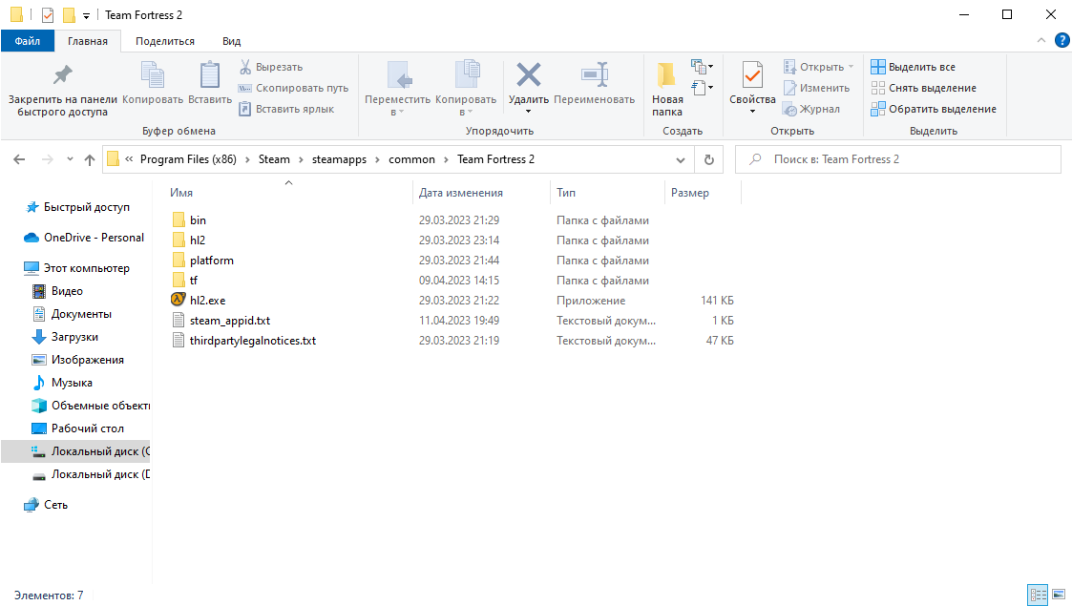The image size is (1072, 606).
Task: Collapse the ribbon with the chevron arrow
Action: point(1041,40)
